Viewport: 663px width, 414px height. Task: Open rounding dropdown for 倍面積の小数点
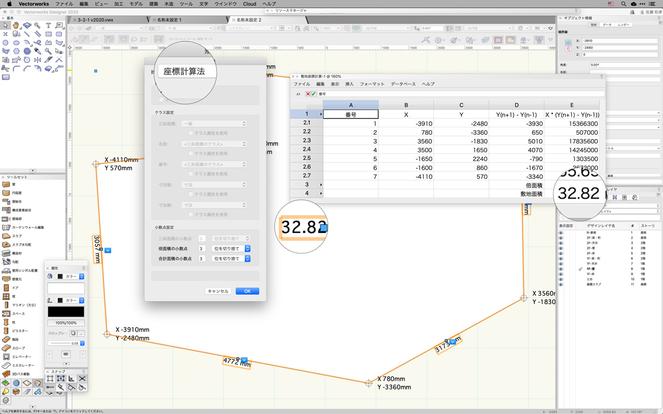231,248
